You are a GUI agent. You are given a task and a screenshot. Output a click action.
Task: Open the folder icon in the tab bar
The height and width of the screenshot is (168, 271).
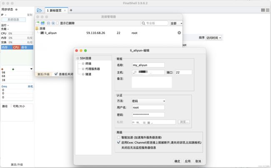pos(39,10)
